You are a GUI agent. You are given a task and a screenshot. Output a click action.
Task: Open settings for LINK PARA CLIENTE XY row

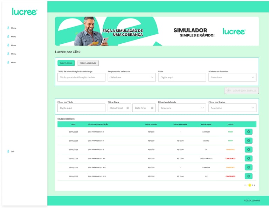(248, 159)
